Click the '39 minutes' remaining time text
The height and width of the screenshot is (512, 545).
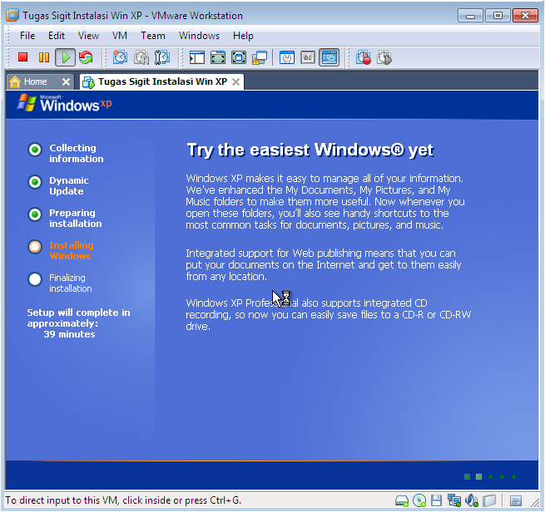pyautogui.click(x=69, y=334)
